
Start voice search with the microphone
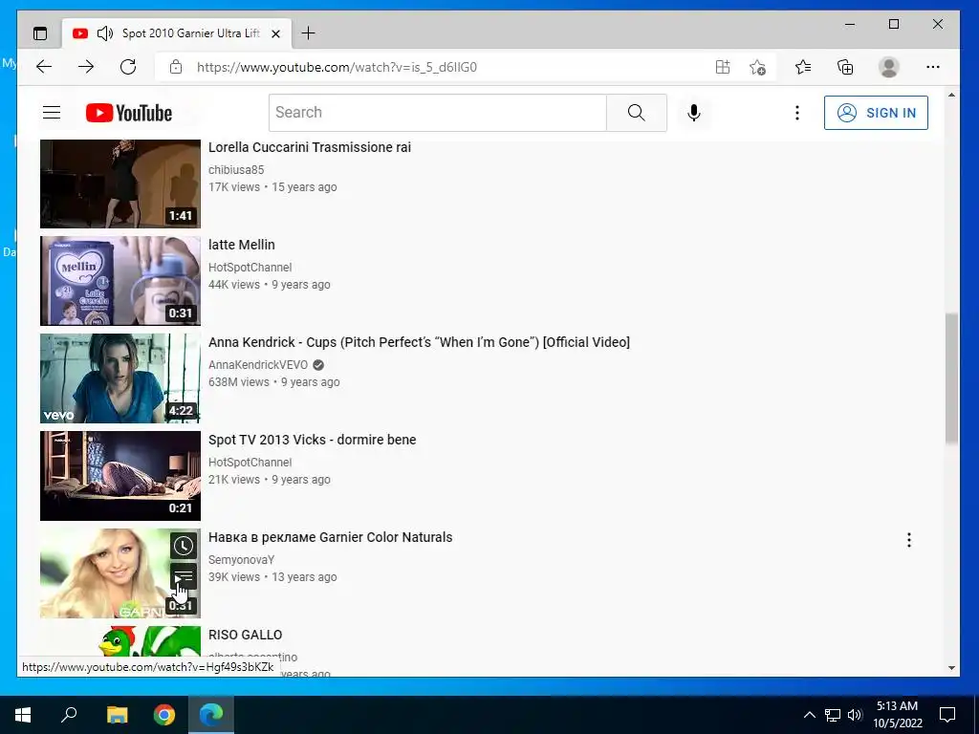coord(694,113)
